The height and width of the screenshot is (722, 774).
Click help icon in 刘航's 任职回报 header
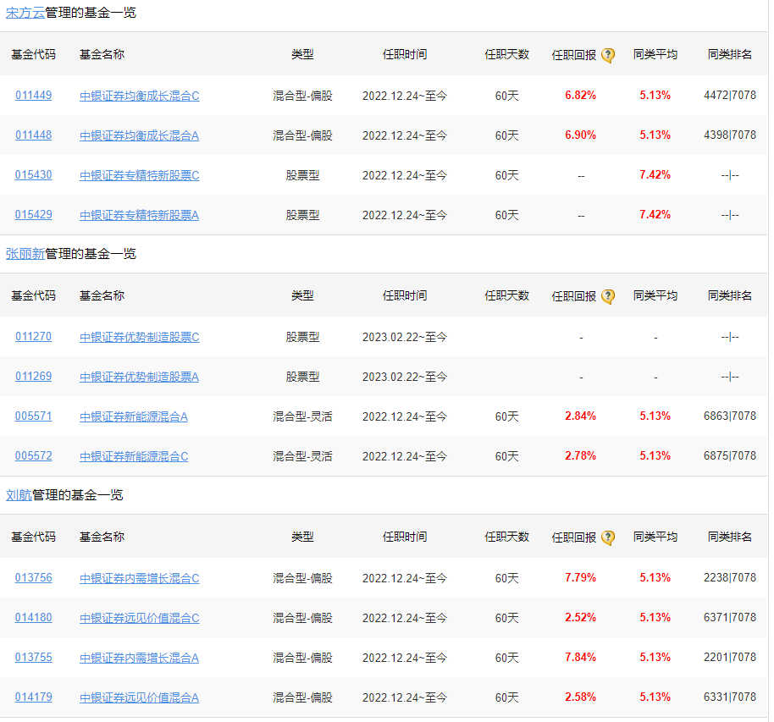pyautogui.click(x=608, y=537)
